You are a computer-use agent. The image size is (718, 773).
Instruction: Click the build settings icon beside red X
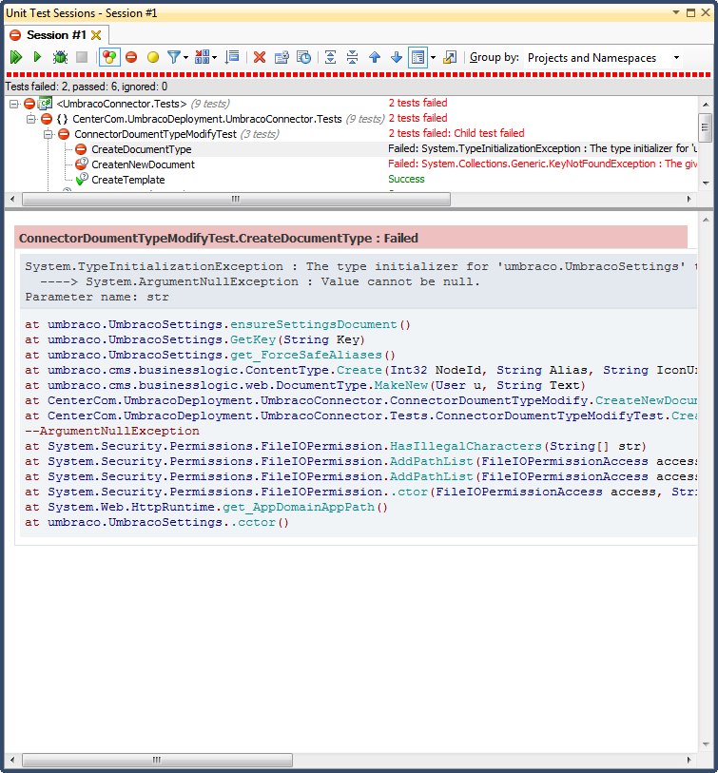(281, 57)
